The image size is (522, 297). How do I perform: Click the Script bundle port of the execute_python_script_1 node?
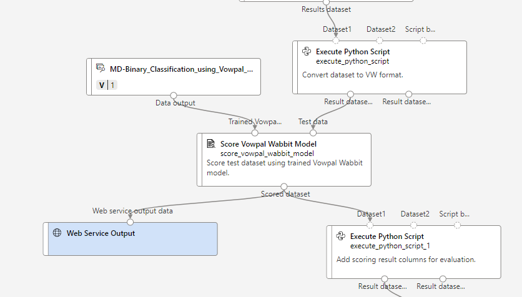[x=458, y=225]
